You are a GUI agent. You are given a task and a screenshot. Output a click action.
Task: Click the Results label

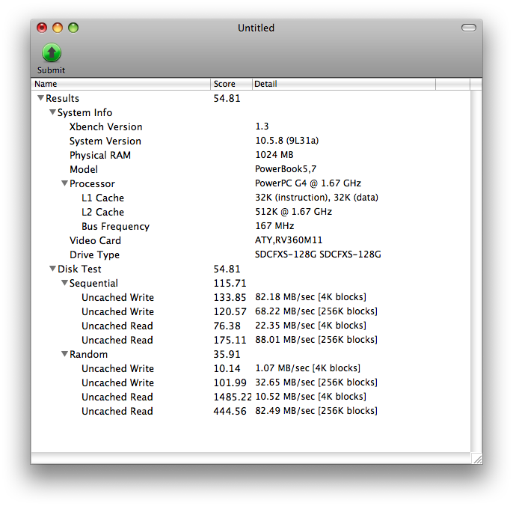[x=62, y=98]
